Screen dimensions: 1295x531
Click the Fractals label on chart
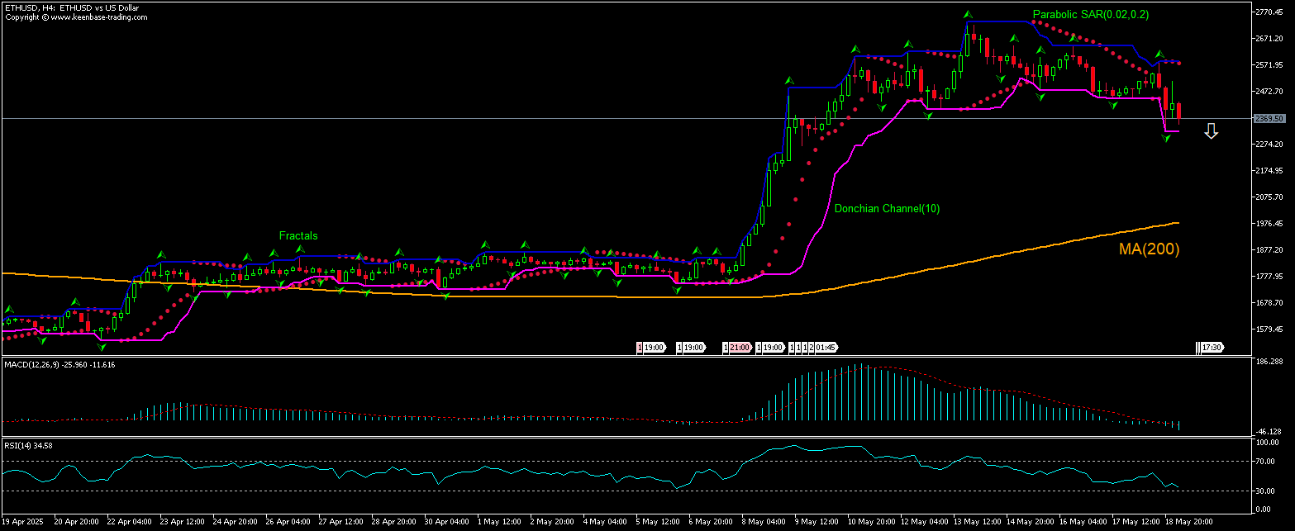tap(298, 235)
